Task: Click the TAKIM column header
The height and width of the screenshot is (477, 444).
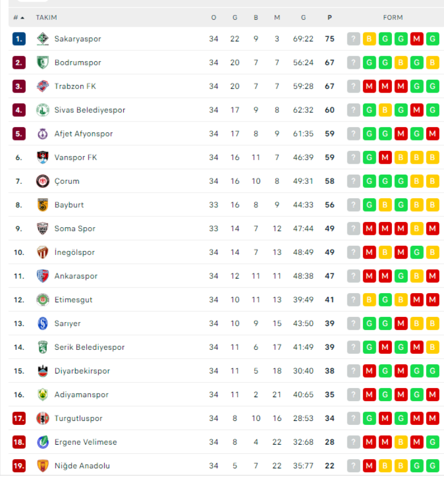Action: pos(46,18)
